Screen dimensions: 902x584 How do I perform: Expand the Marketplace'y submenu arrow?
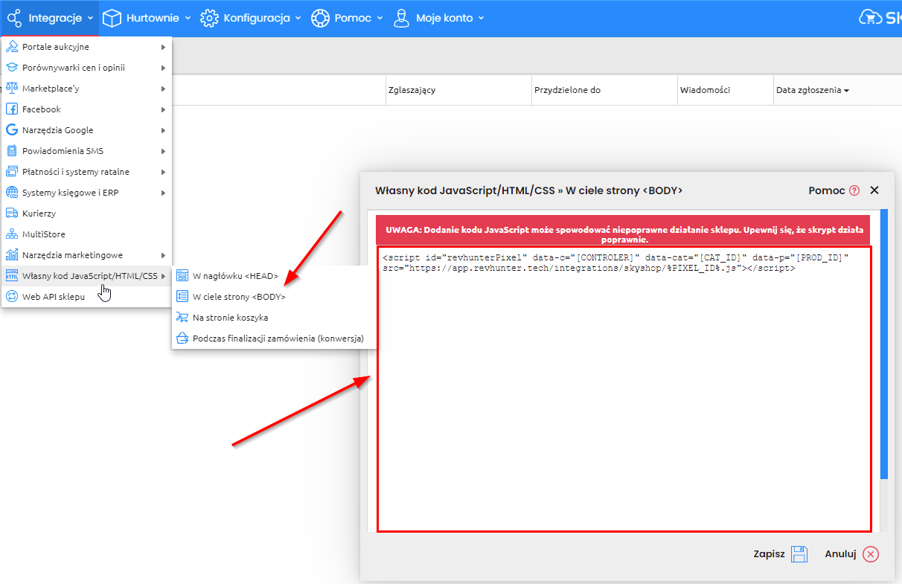point(163,89)
